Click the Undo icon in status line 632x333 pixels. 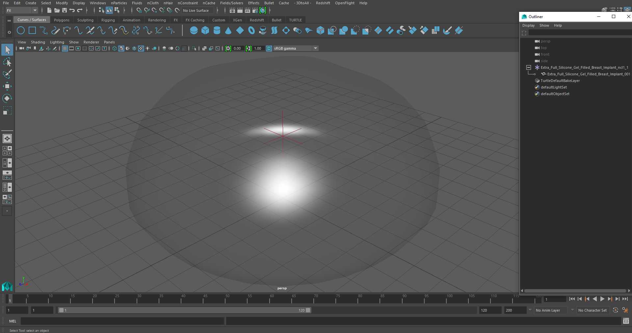pyautogui.click(x=72, y=11)
